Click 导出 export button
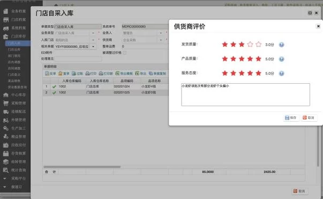The image size is (323, 199). pos(141,74)
